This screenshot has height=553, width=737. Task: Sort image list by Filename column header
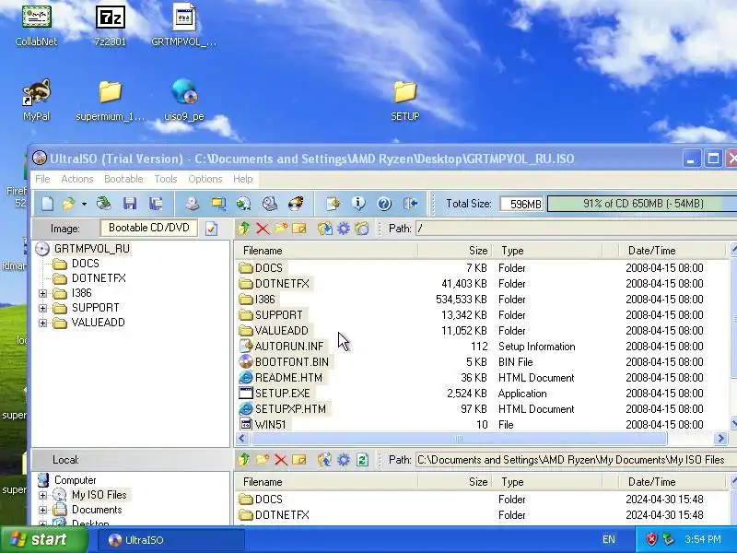pyautogui.click(x=326, y=250)
